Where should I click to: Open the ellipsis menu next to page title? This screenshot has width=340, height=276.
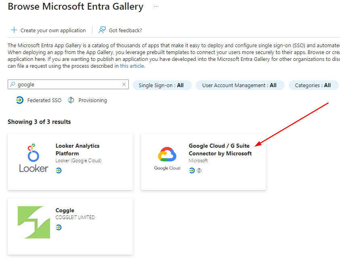tap(156, 7)
